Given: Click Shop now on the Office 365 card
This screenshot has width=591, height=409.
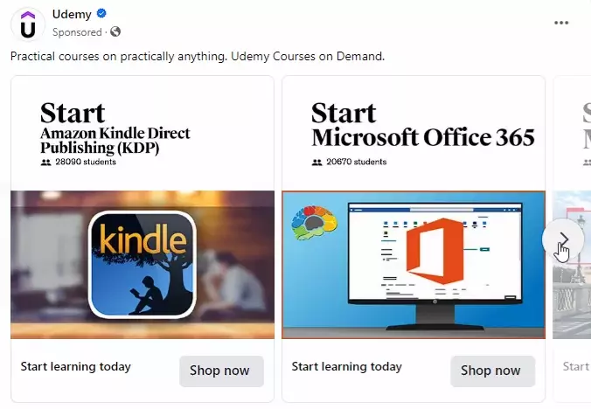Looking at the screenshot, I should tap(492, 371).
